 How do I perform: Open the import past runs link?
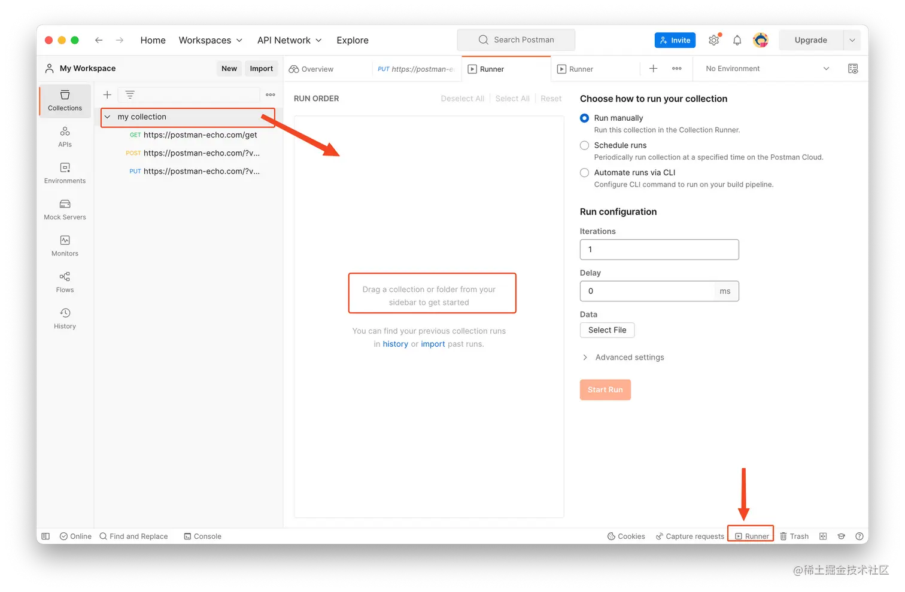(x=433, y=344)
